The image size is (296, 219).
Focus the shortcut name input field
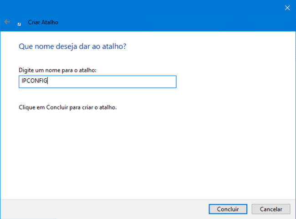point(97,81)
